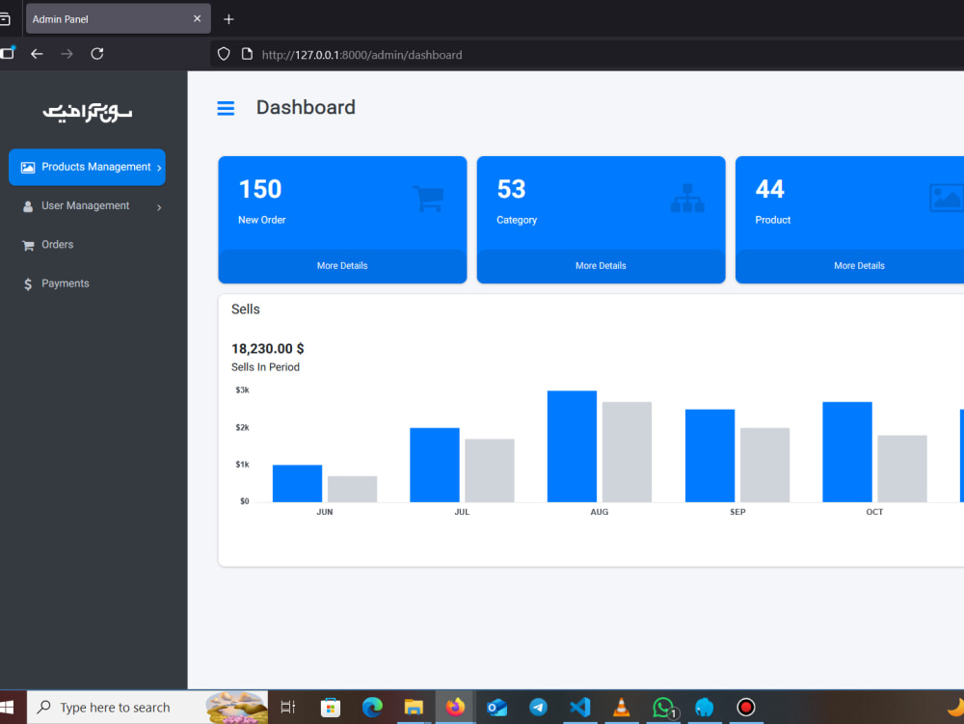Click the gray JUL bar in chart
Viewport: 964px width, 724px height.
(x=490, y=470)
